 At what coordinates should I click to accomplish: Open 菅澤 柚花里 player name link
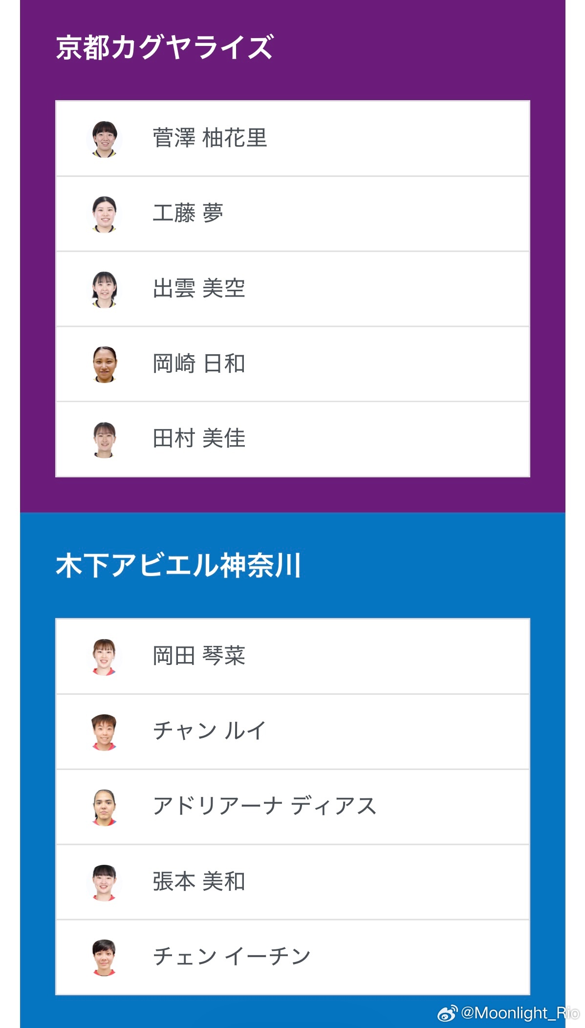[x=210, y=138]
